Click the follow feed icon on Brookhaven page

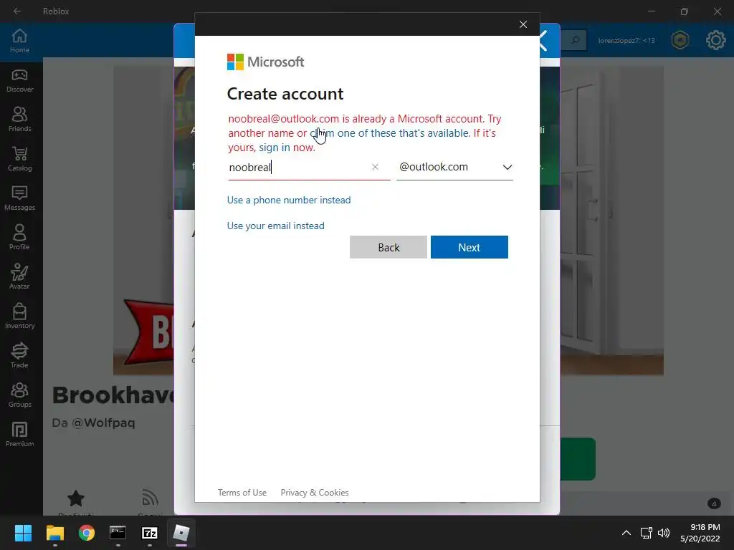coord(150,498)
